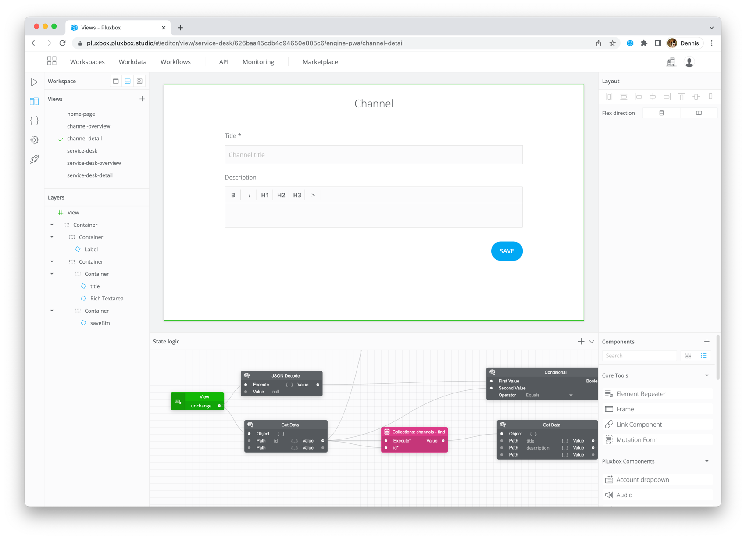Add a node via the State logic plus icon
This screenshot has width=746, height=539.
pyautogui.click(x=582, y=341)
